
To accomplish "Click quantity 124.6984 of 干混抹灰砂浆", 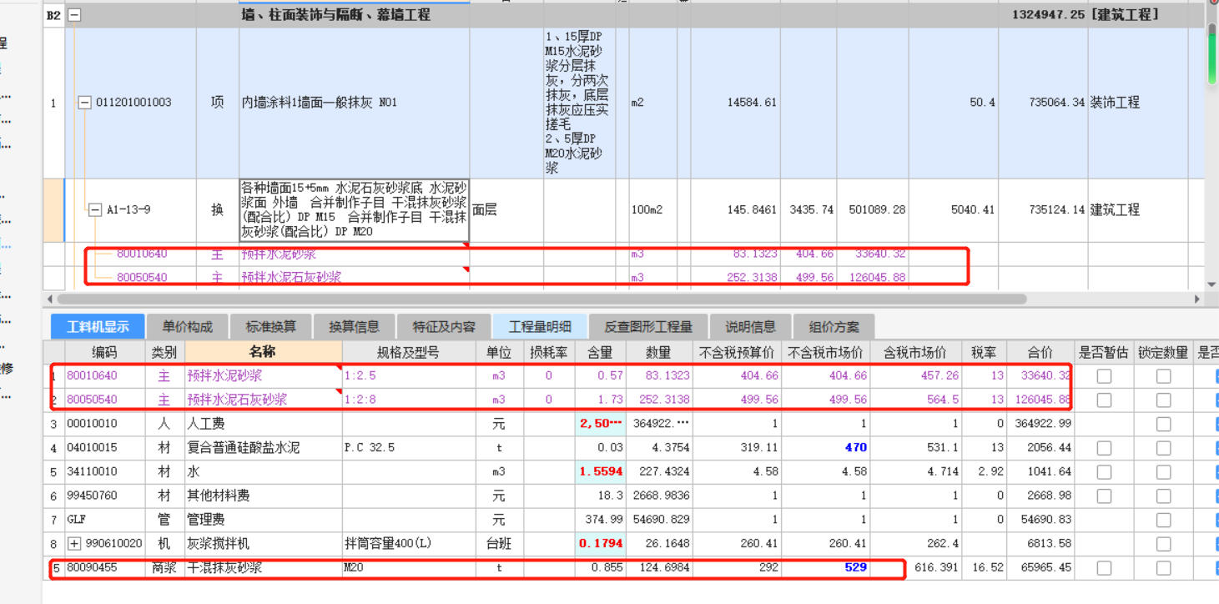I will [659, 567].
